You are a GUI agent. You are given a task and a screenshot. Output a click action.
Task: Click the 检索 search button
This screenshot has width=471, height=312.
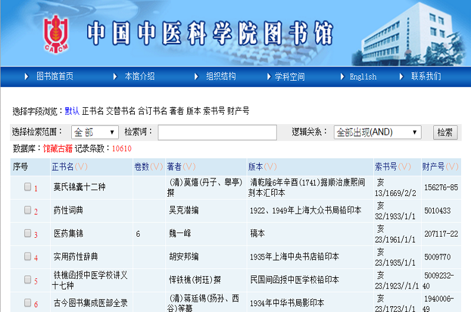pyautogui.click(x=445, y=132)
